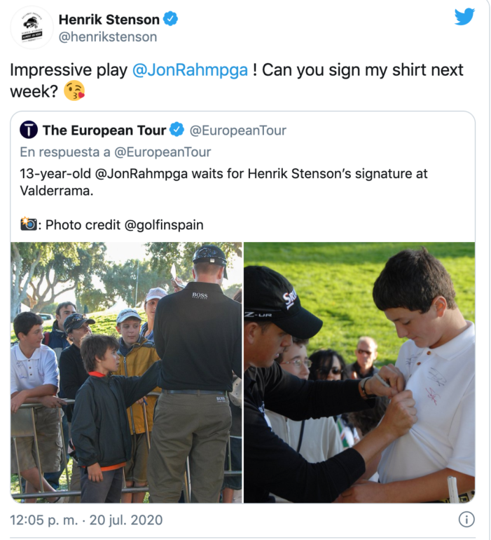Open the @henrikstenson handle
The height and width of the screenshot is (540, 491).
[108, 37]
